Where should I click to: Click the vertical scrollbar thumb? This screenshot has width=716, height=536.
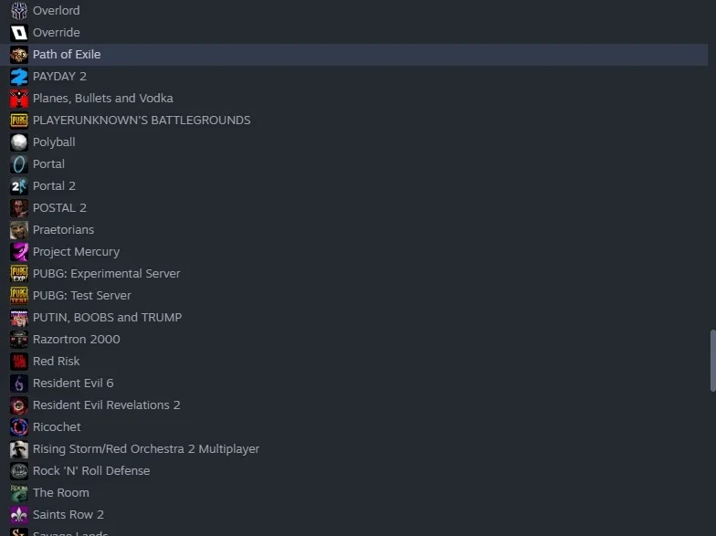712,361
